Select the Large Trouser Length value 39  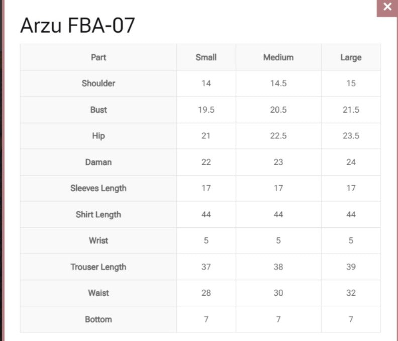point(351,267)
